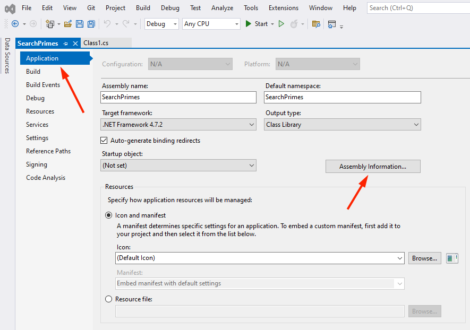470x330 pixels.
Task: Click the Start debugging button label
Action: click(261, 24)
